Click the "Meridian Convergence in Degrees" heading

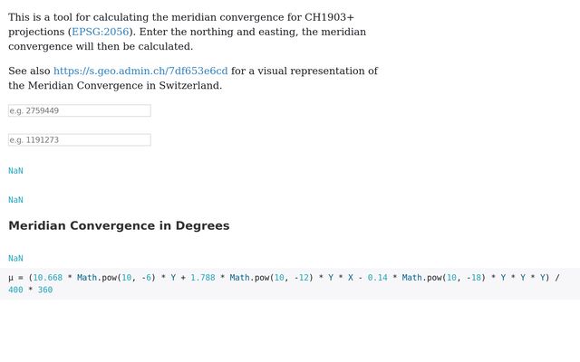pos(119,225)
